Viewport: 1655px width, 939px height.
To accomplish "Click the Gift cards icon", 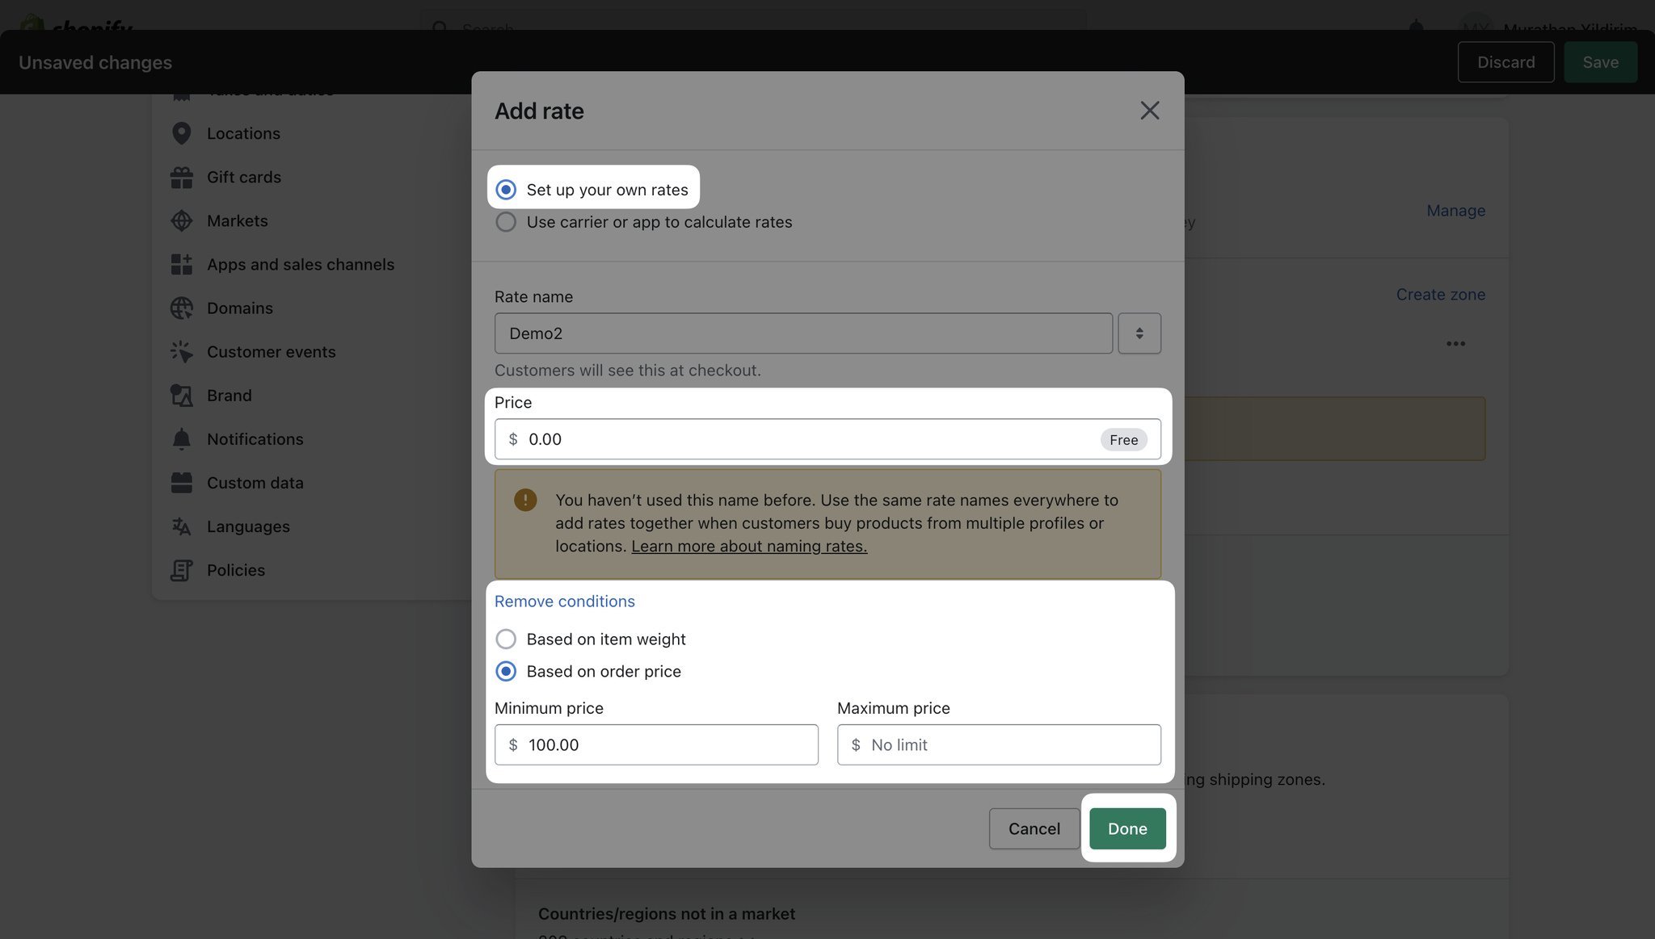I will (182, 177).
